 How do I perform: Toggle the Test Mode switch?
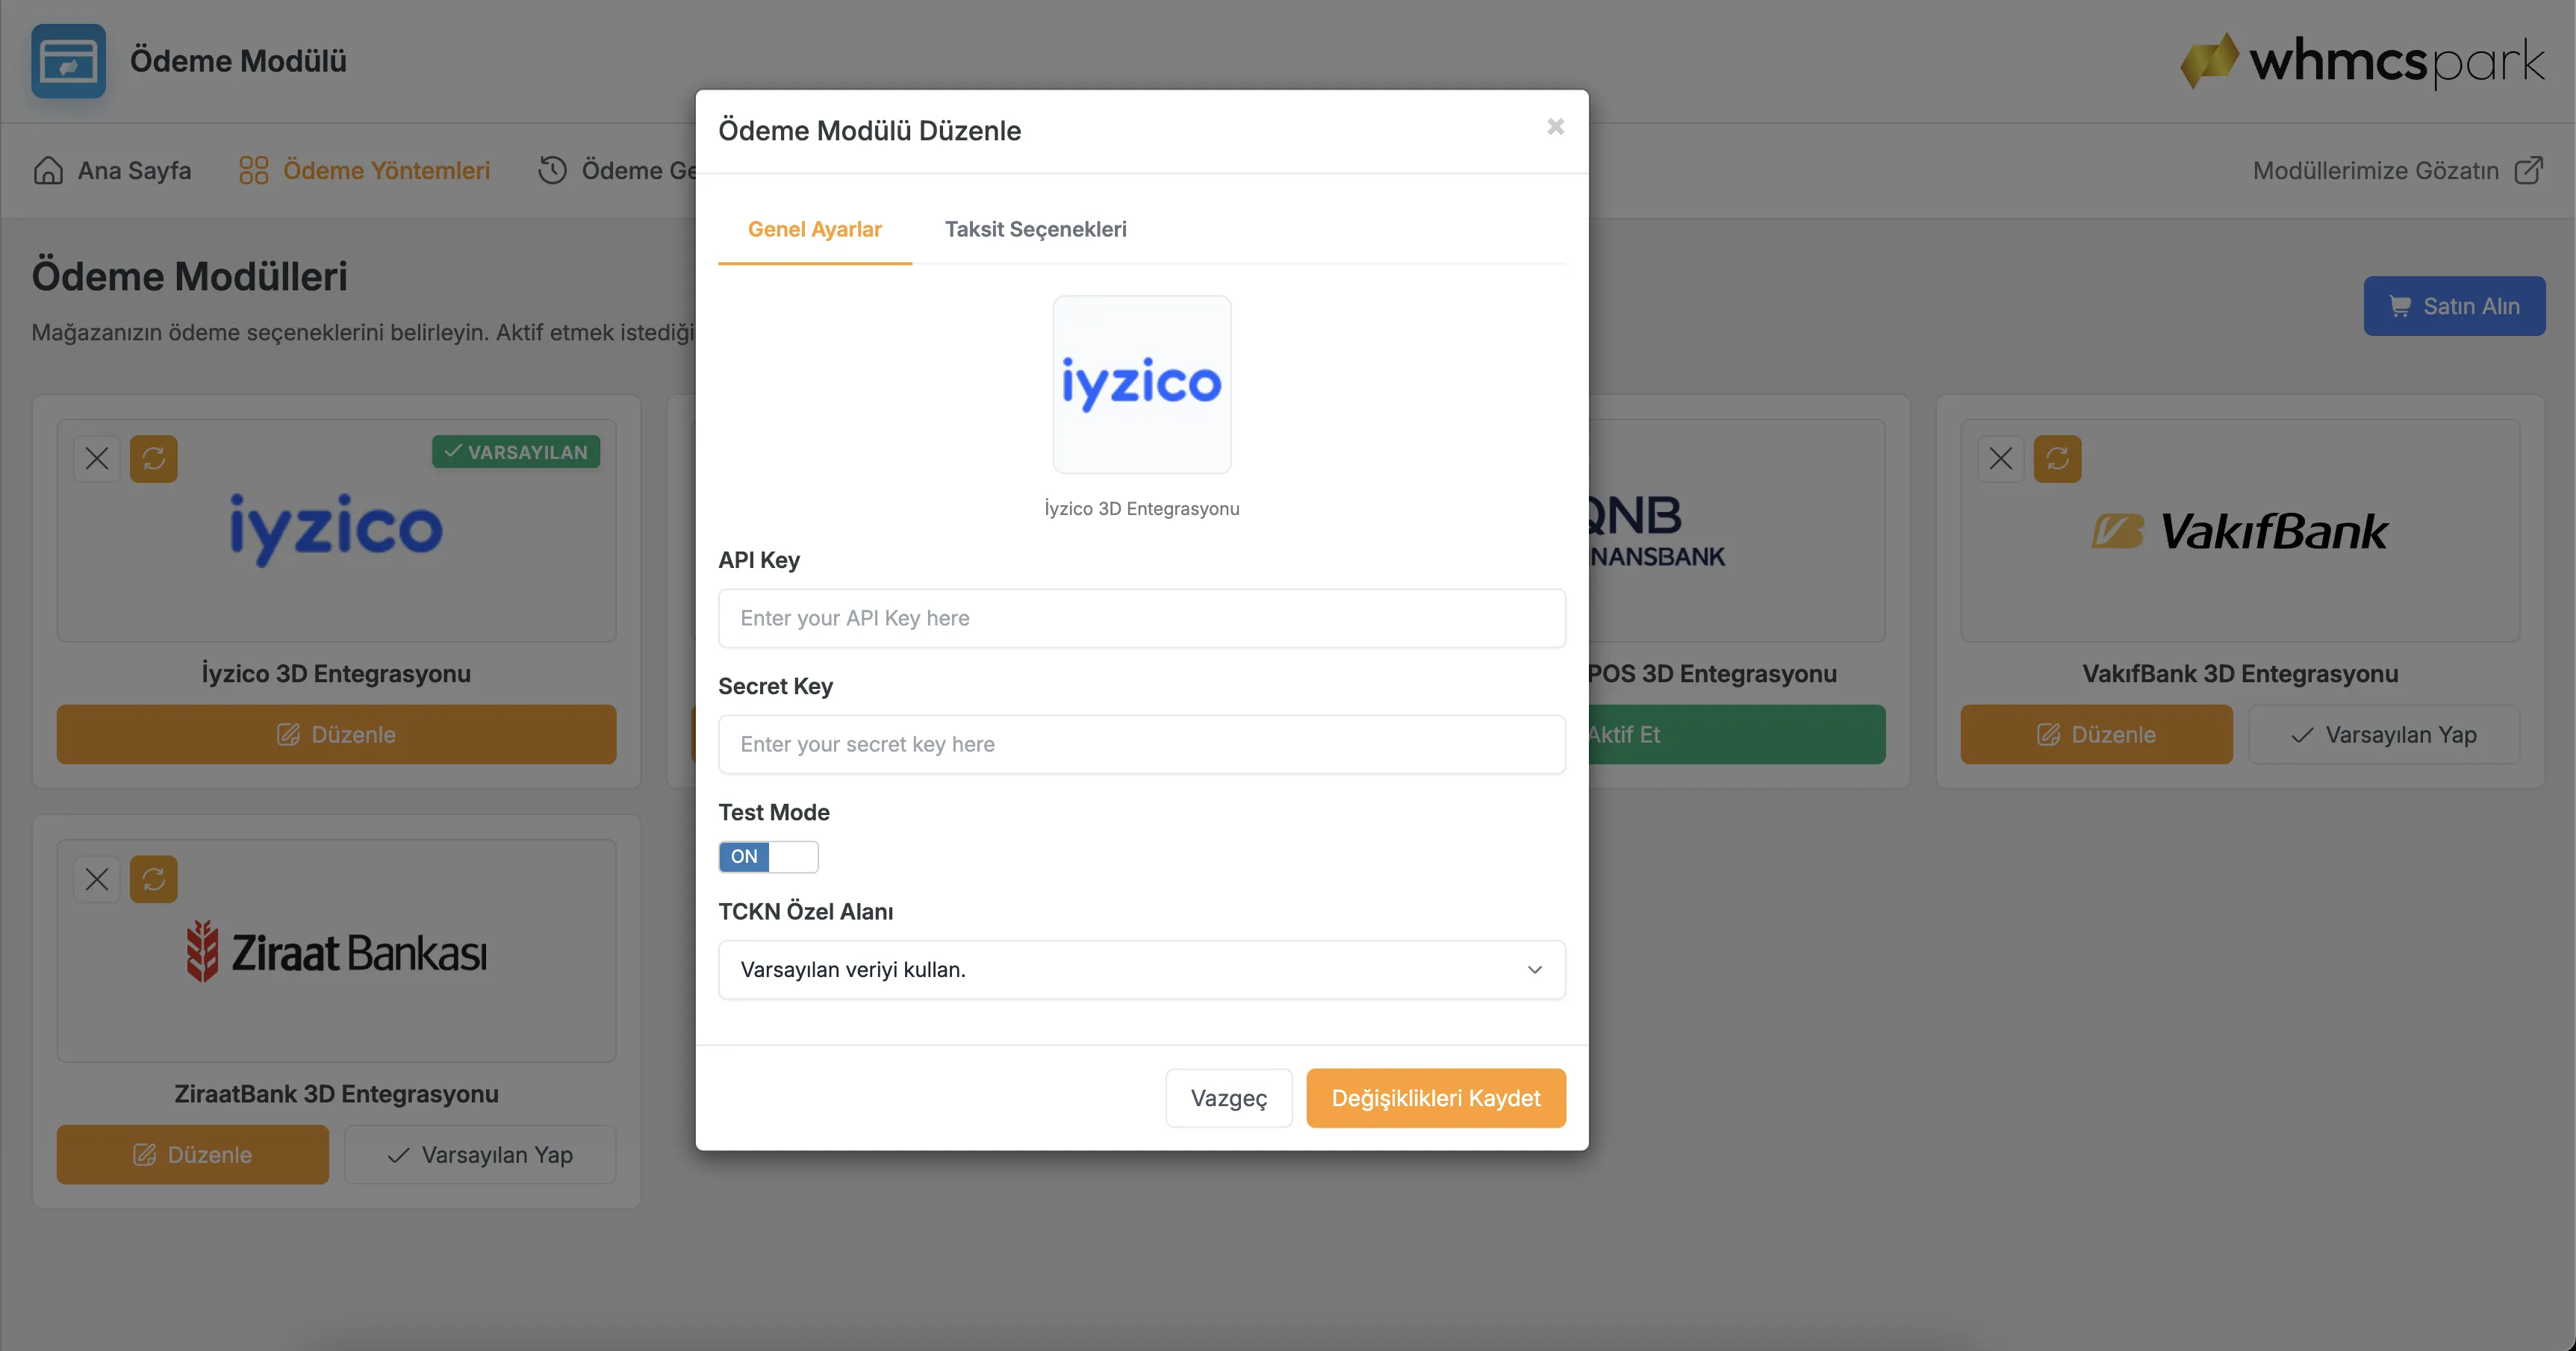[768, 856]
